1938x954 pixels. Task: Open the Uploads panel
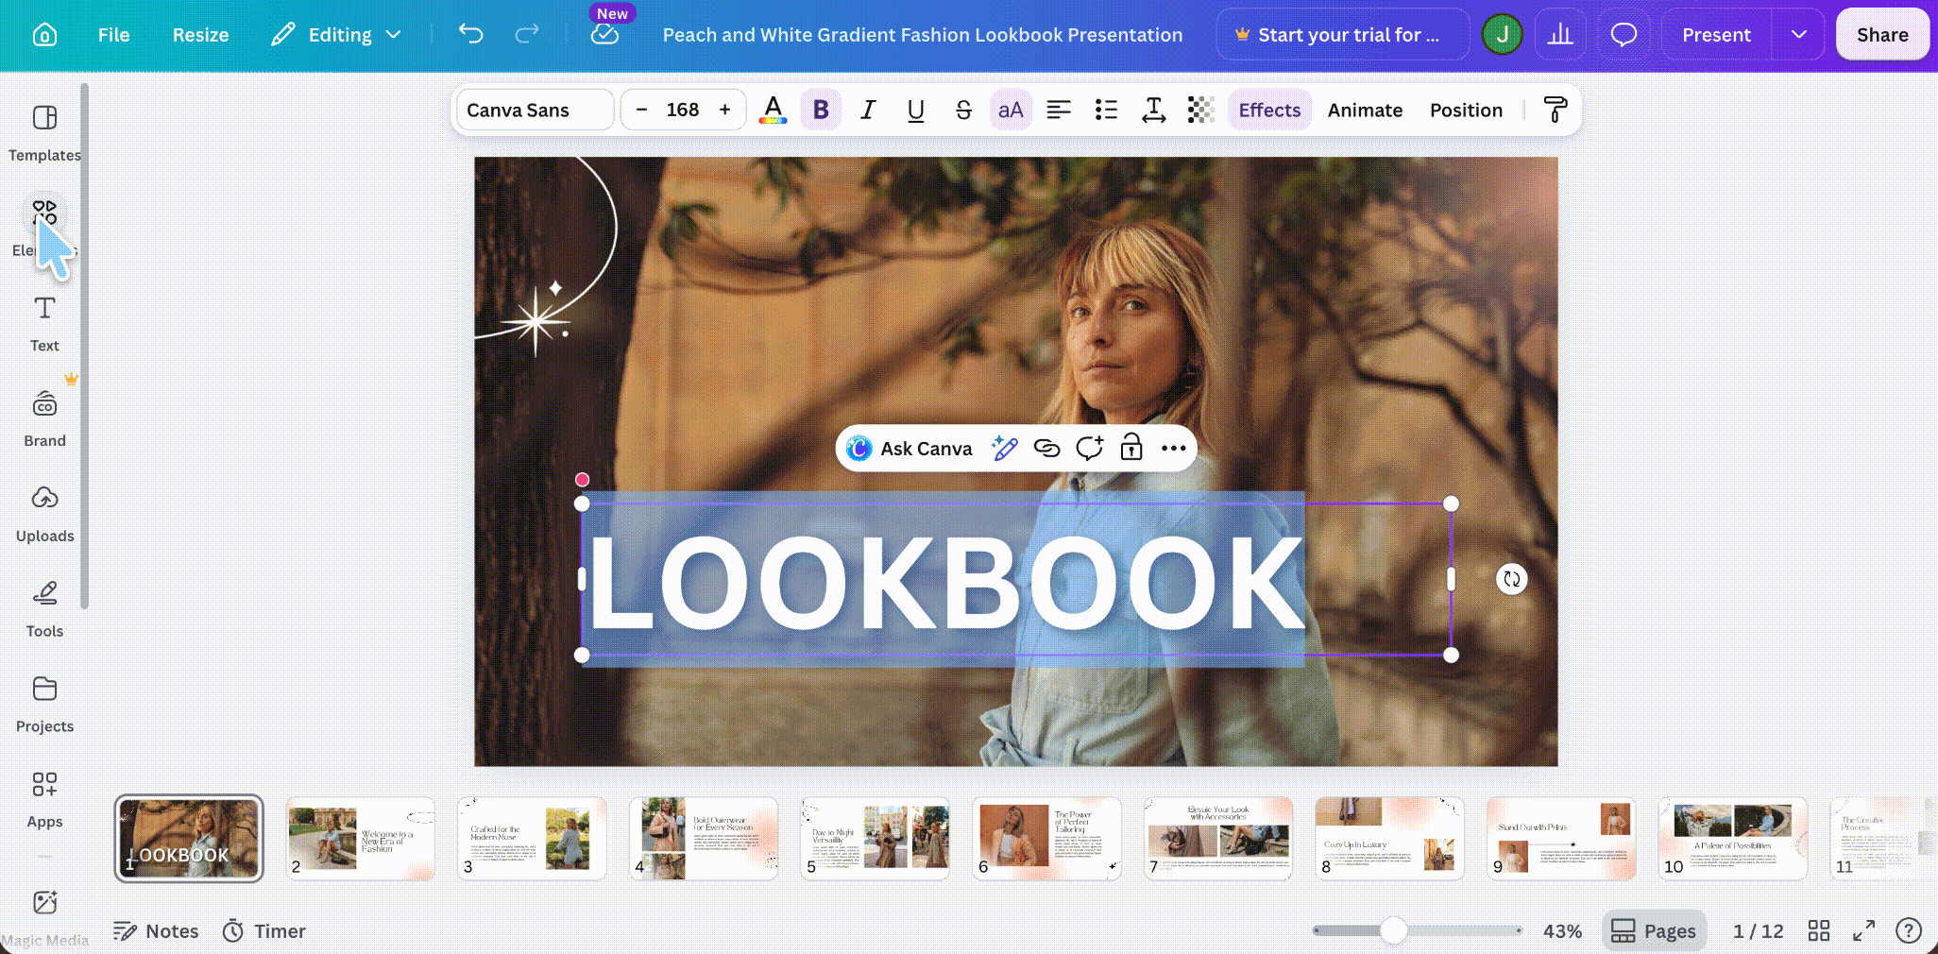pos(44,515)
